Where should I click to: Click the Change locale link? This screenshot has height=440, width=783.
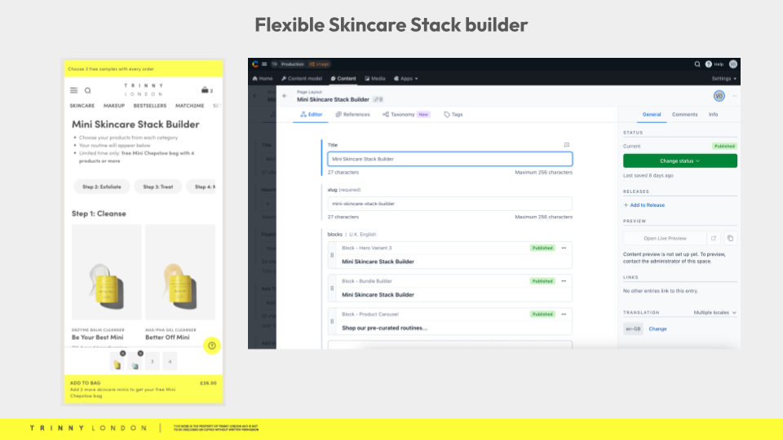tap(657, 328)
